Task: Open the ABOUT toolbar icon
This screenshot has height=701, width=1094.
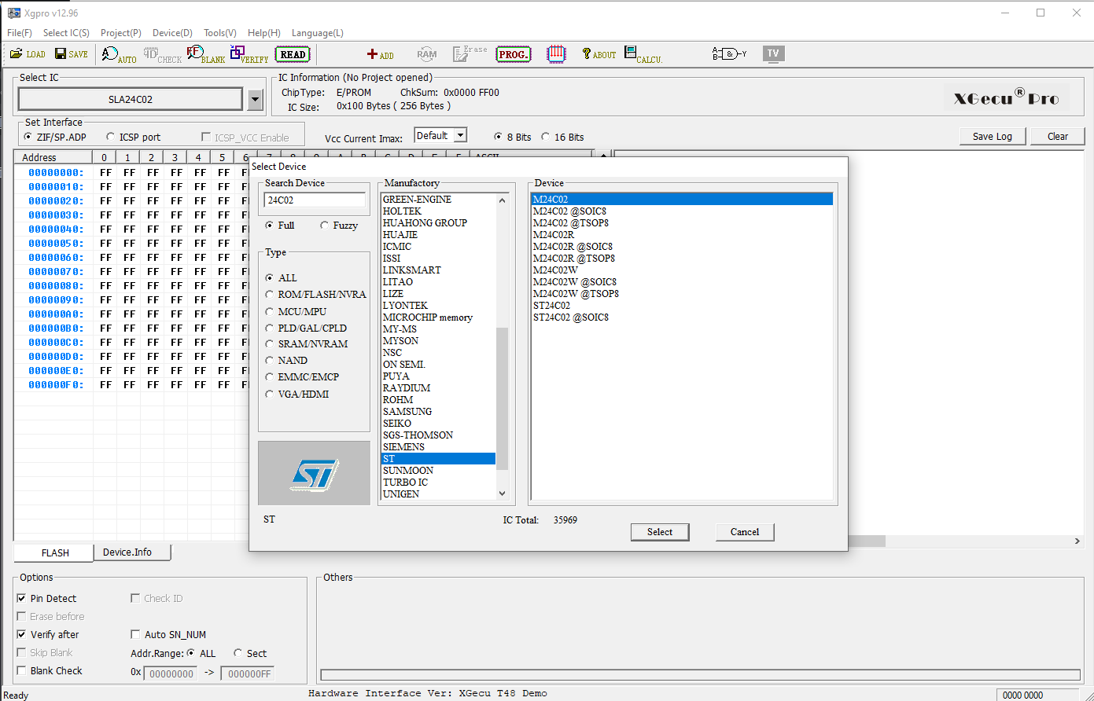Action: pyautogui.click(x=599, y=54)
